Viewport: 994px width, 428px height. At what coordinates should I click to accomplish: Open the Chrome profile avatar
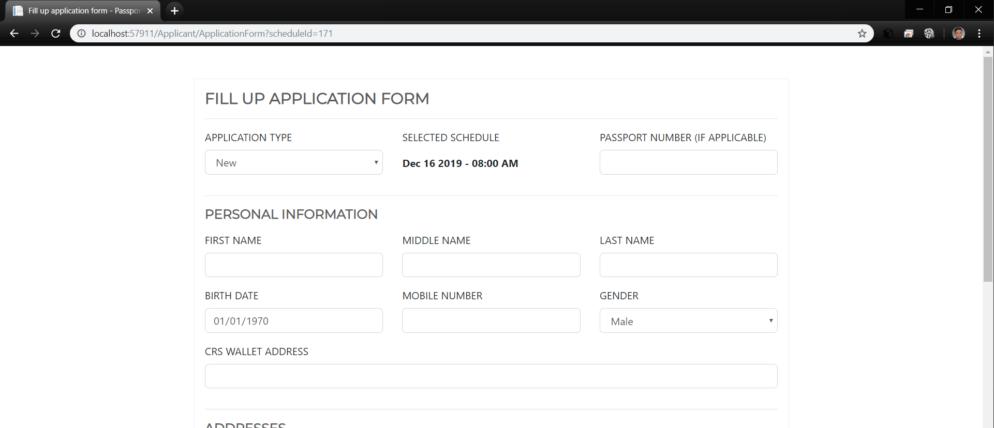click(x=958, y=34)
